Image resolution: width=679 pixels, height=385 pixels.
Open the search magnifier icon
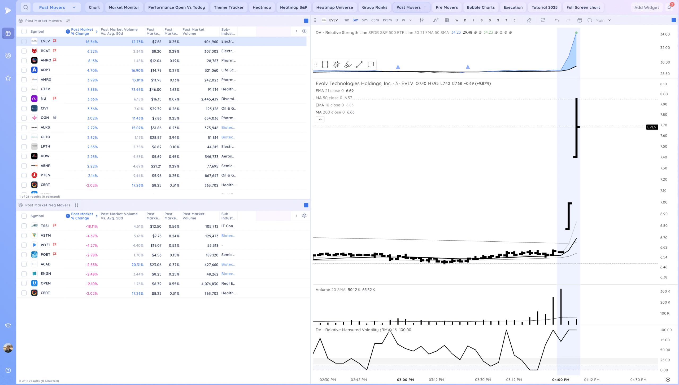pyautogui.click(x=25, y=7)
